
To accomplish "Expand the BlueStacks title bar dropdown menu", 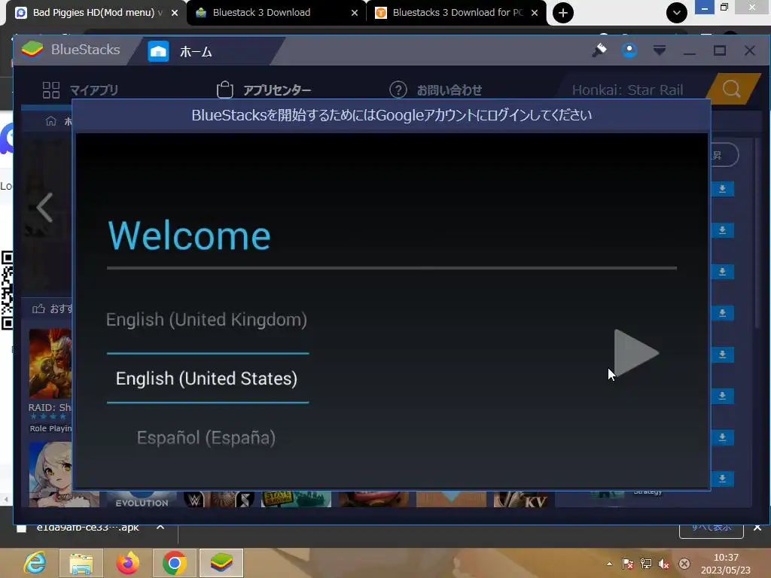I will coord(660,50).
